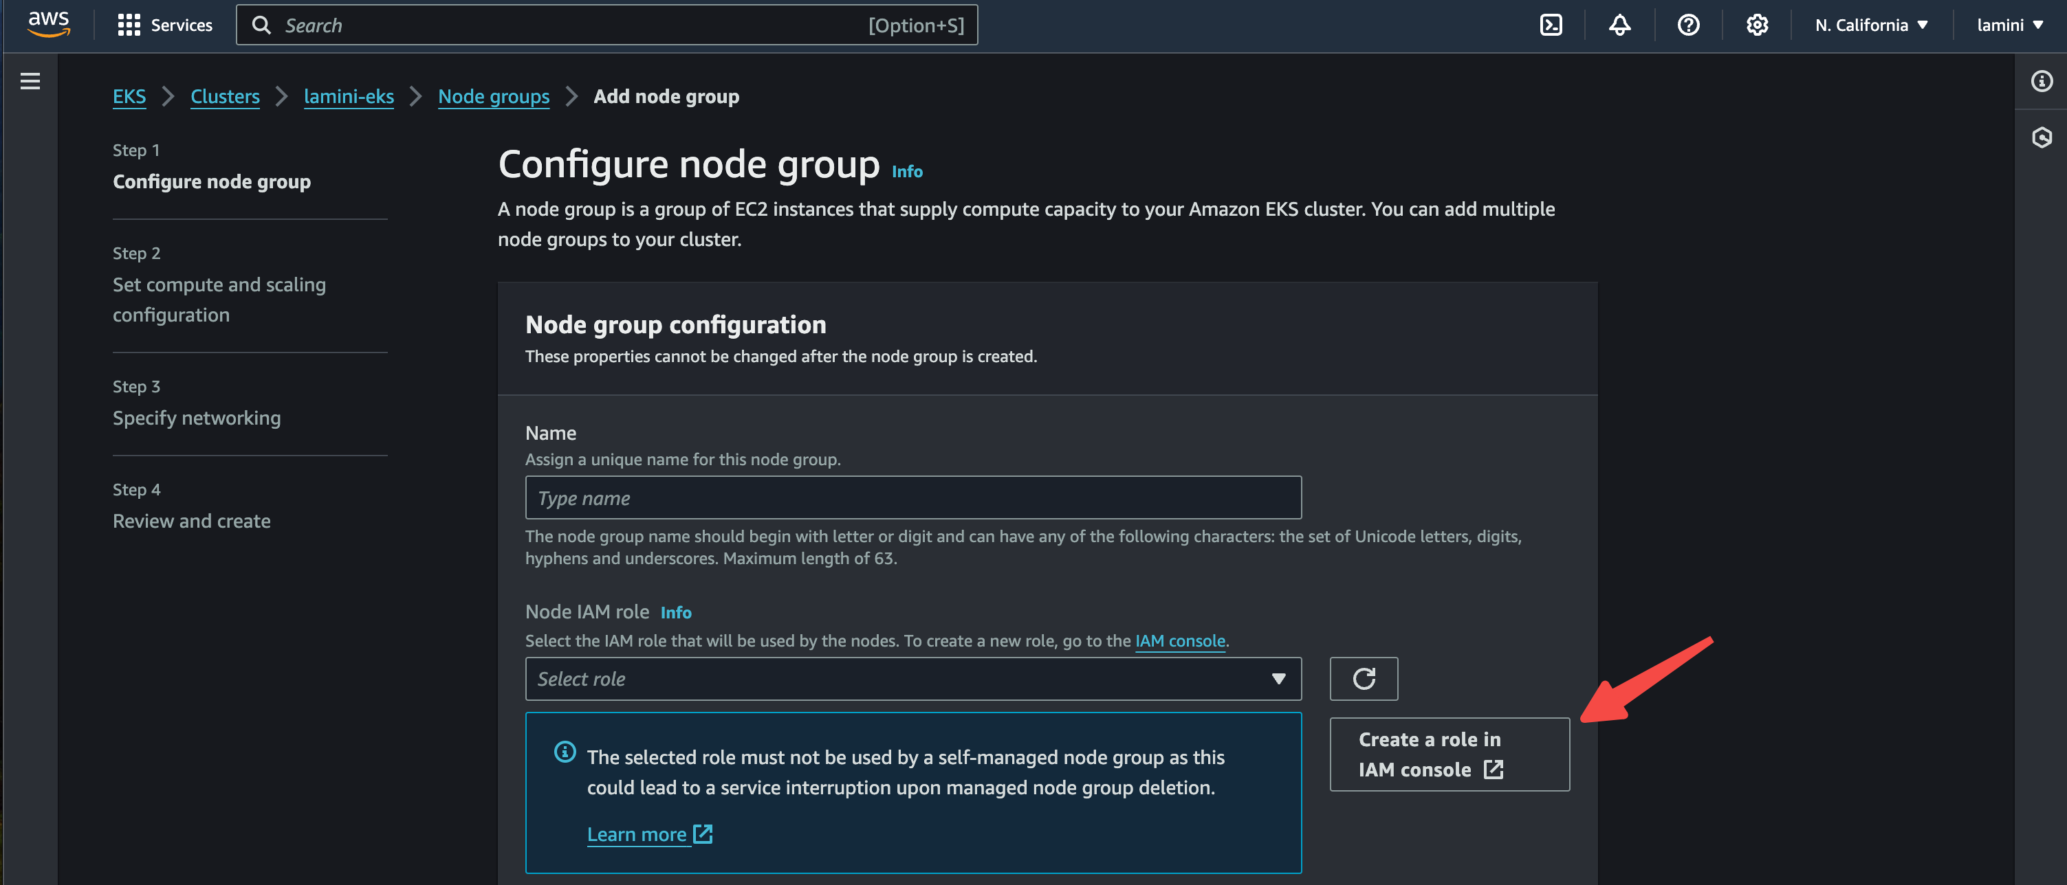
Task: Click in the top Search box
Action: click(x=606, y=25)
